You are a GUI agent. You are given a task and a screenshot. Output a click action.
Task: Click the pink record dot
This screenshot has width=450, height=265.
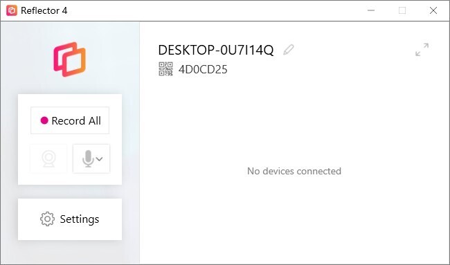tap(44, 120)
